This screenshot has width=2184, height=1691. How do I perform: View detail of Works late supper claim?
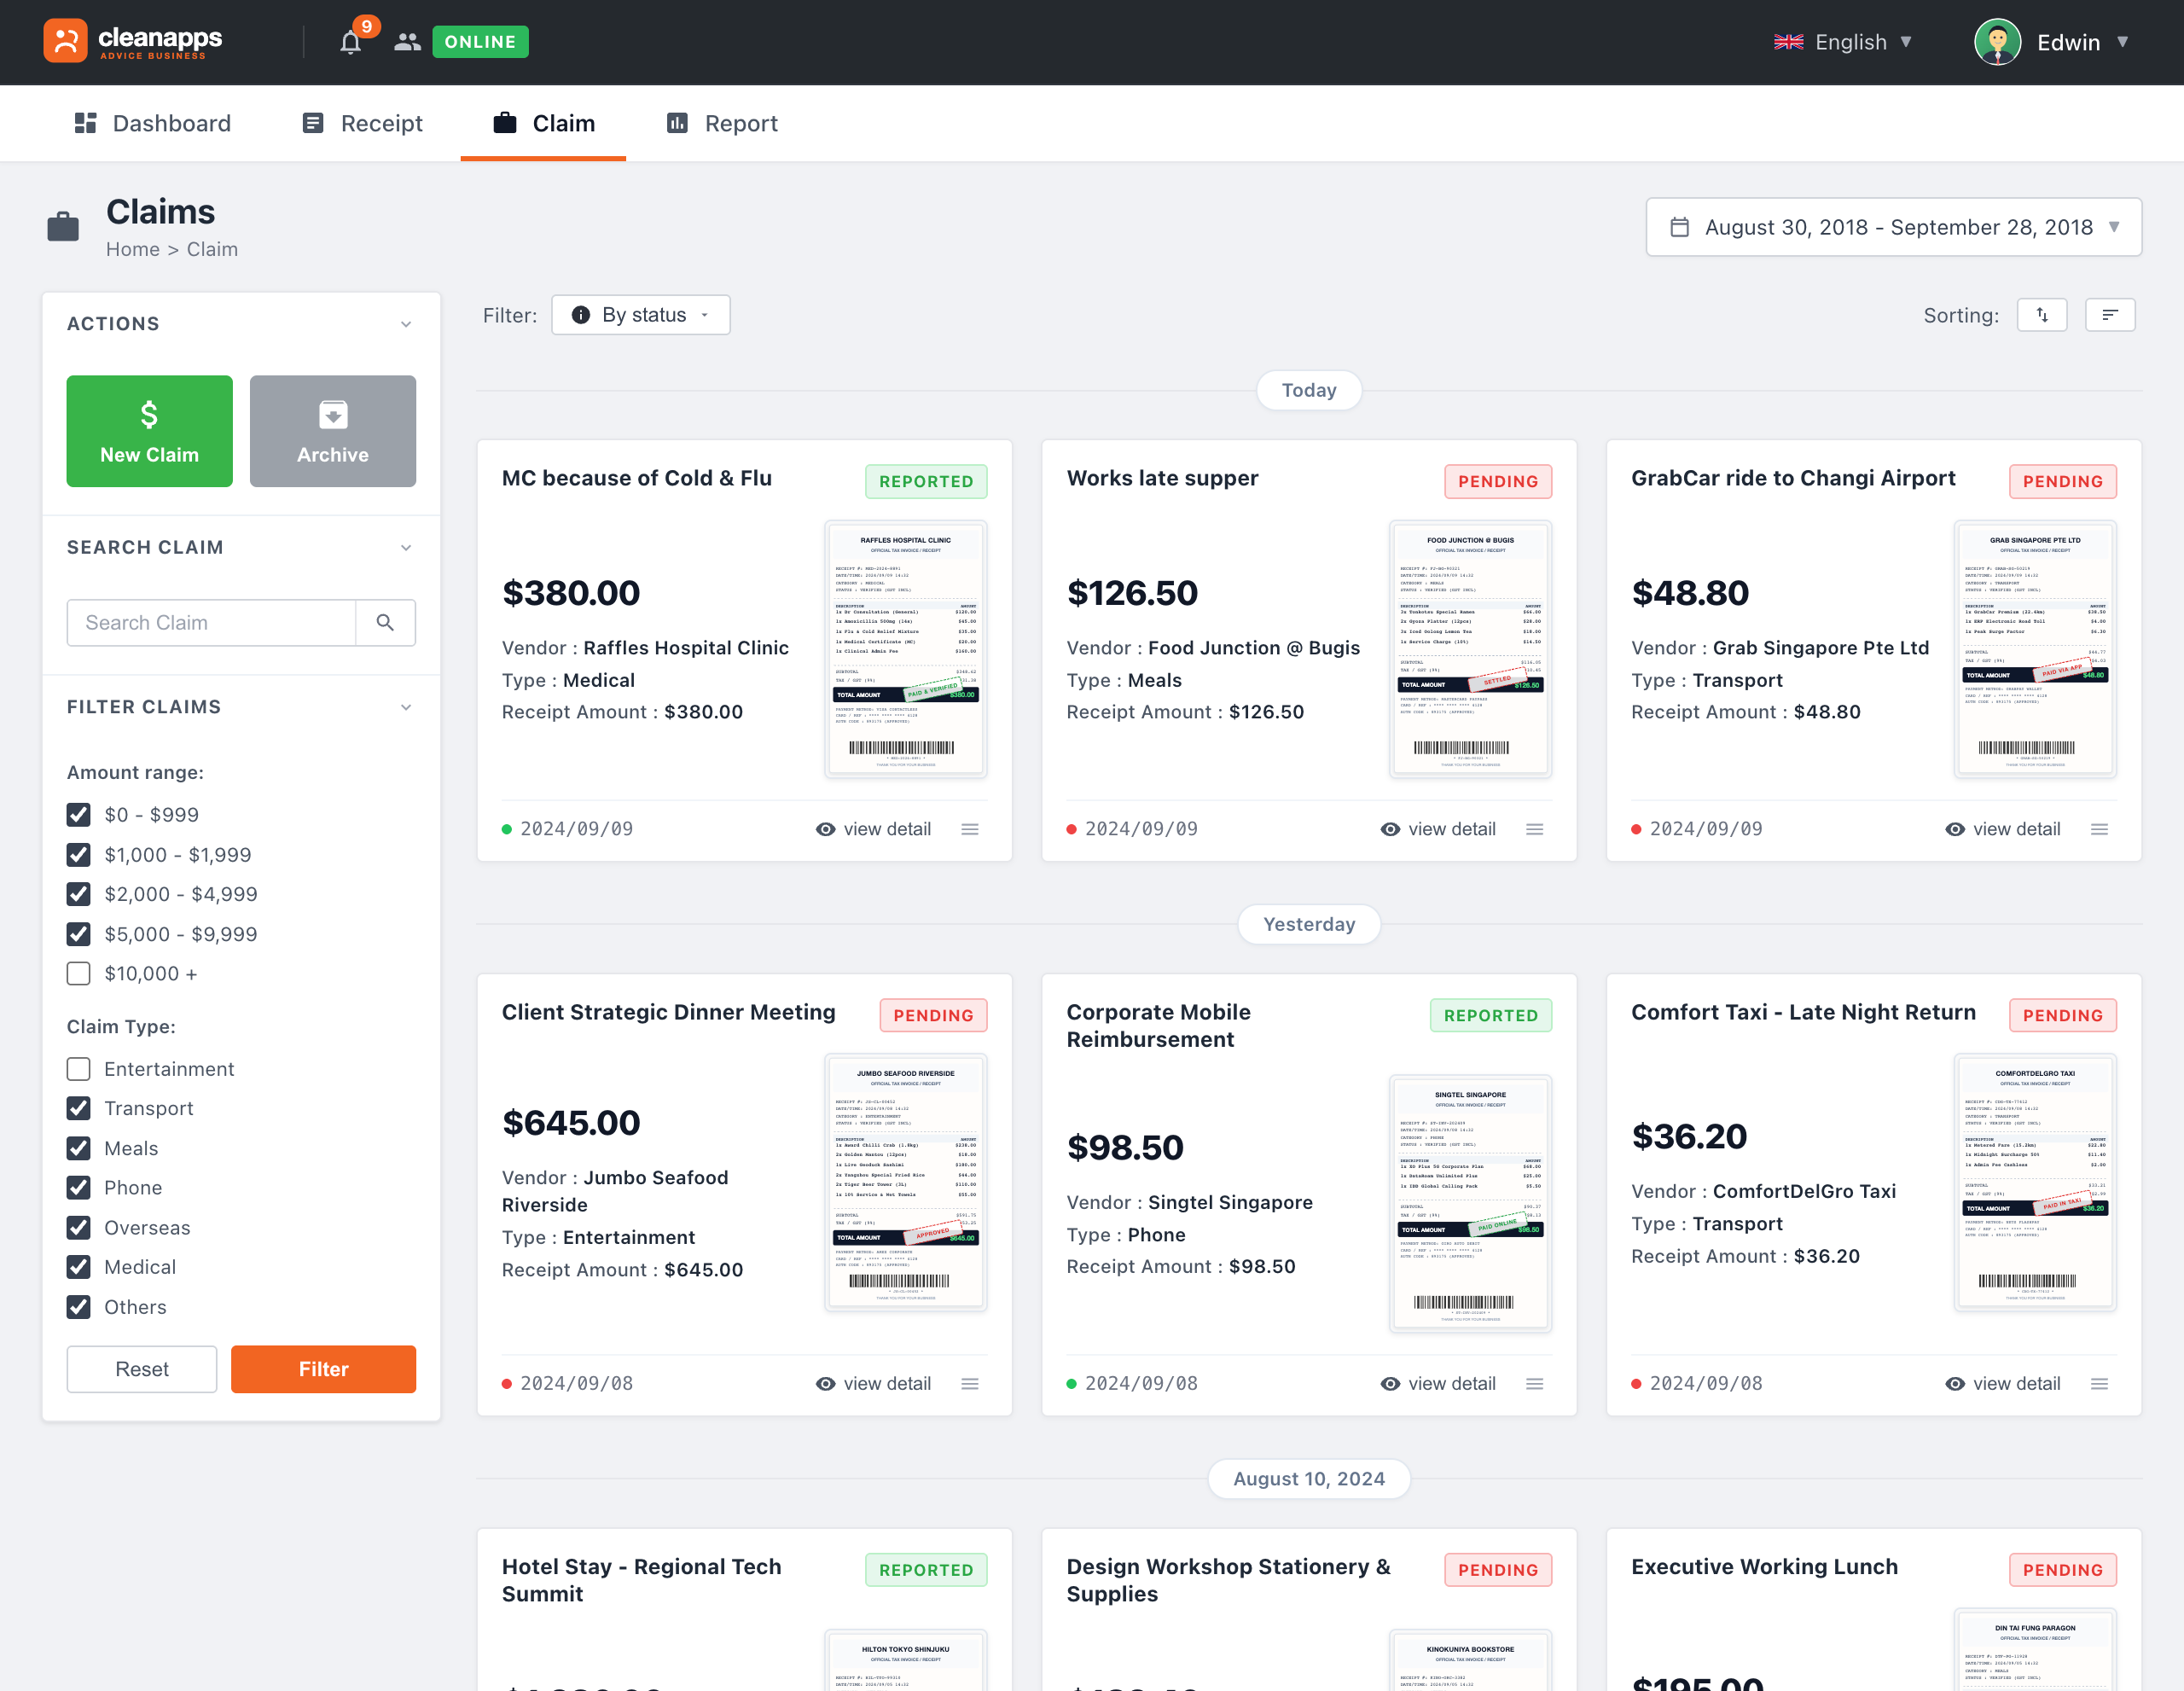1437,829
